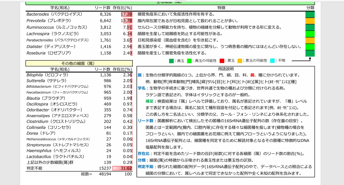Click the 17.28 abundance value for Bacteroides
Viewport: 344px width, 185px height.
(x=126, y=14)
